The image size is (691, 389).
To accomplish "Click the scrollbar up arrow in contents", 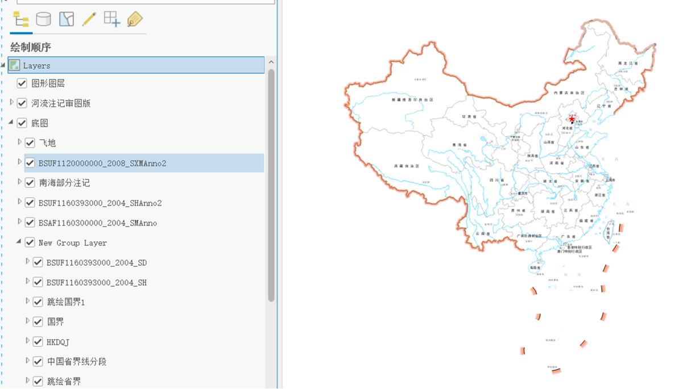I will click(x=271, y=62).
